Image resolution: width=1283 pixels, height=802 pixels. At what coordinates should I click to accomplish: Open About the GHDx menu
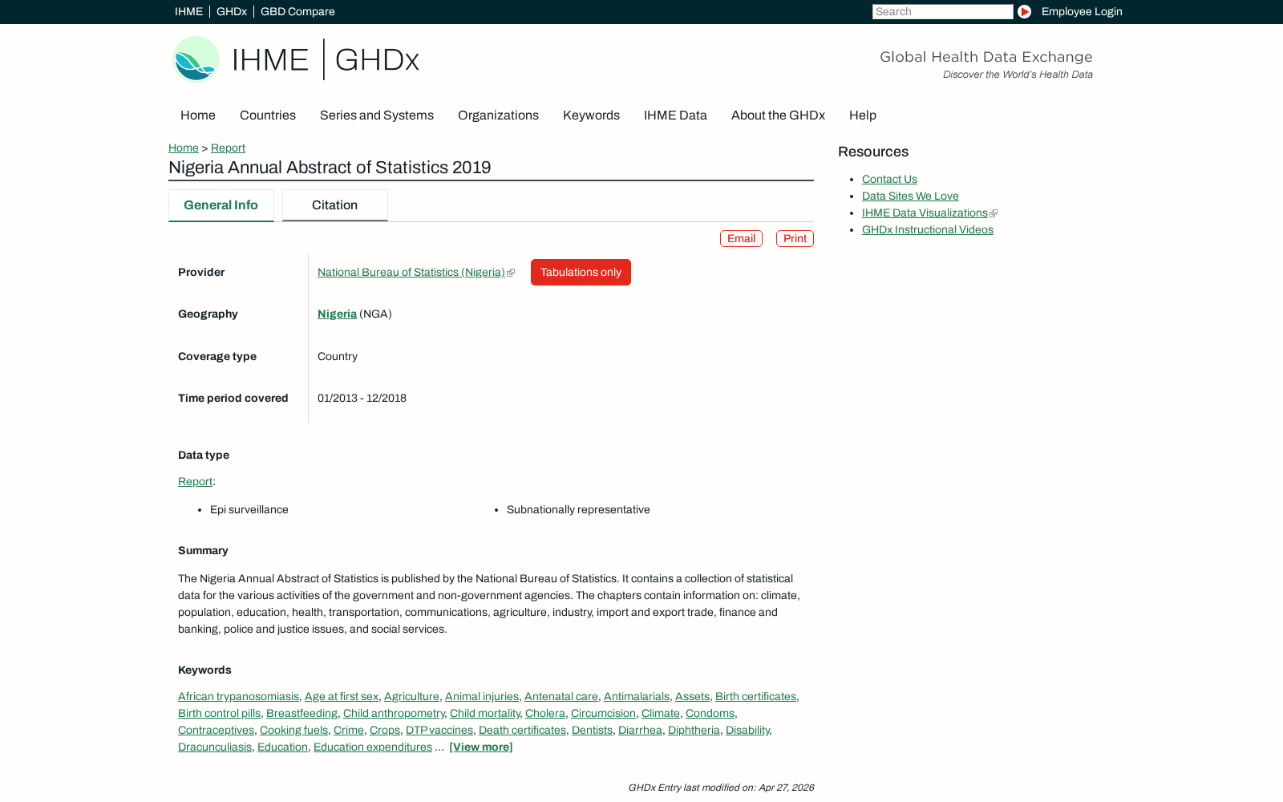click(778, 115)
